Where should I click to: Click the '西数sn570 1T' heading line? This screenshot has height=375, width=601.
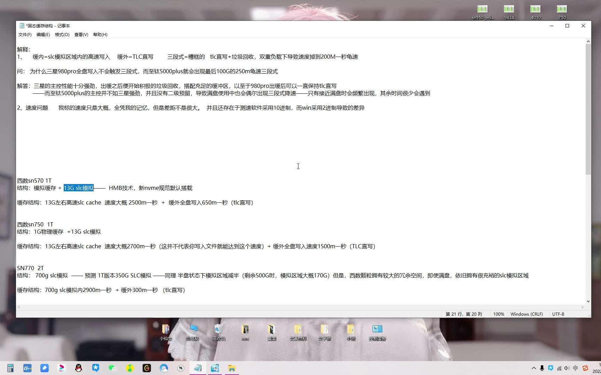tap(34, 181)
